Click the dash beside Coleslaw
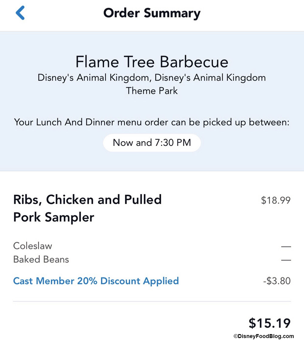Viewport: 304px width, 342px height. pyautogui.click(x=286, y=247)
